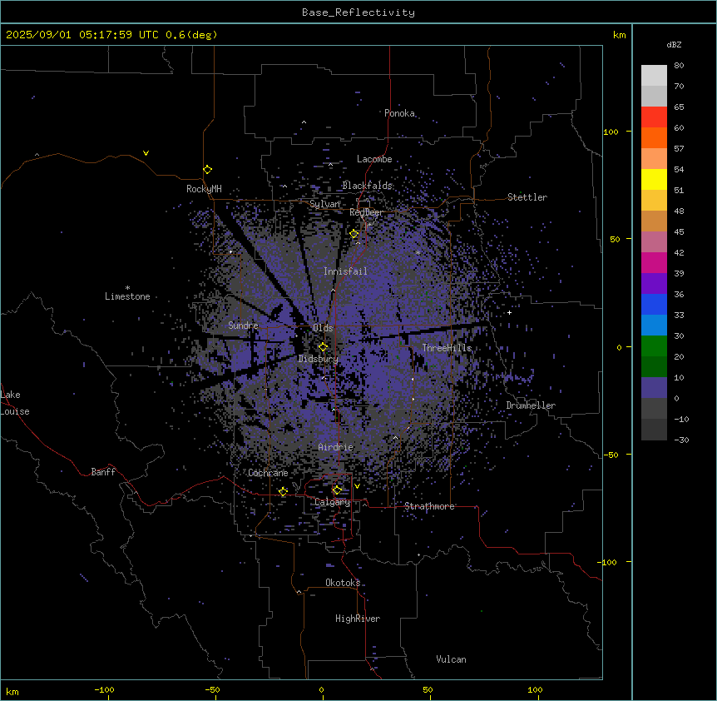Click the Didsbury map label
The width and height of the screenshot is (717, 701).
point(318,359)
